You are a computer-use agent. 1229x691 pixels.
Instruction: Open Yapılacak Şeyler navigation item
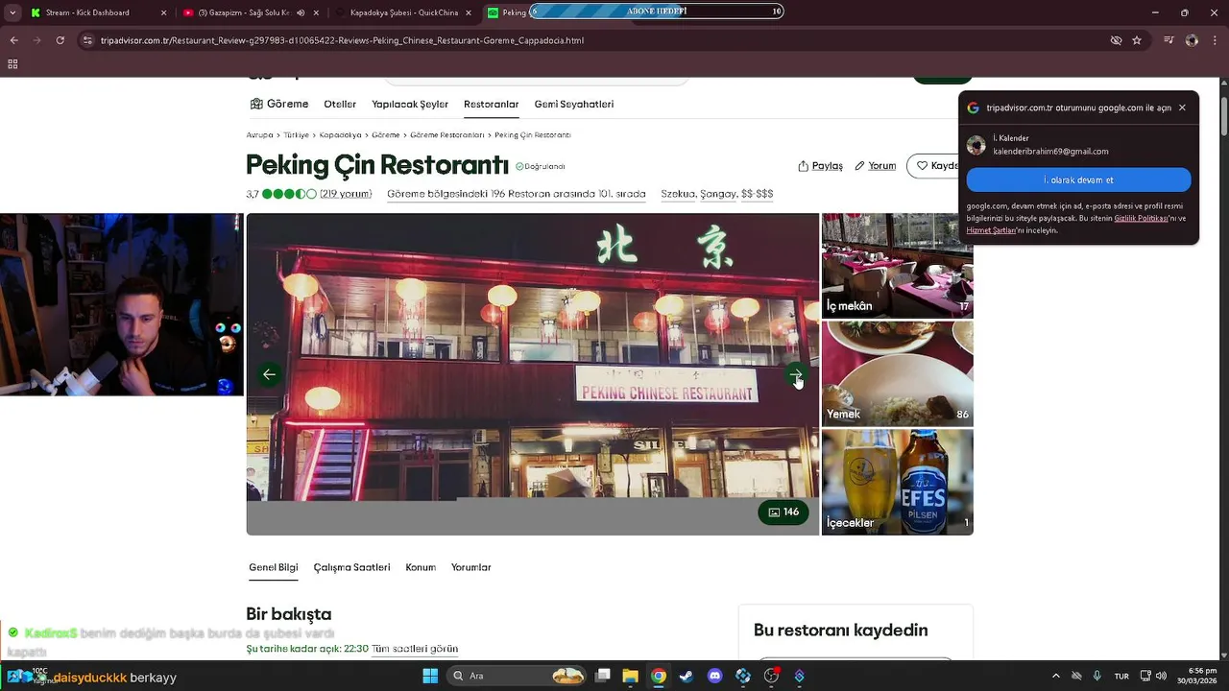(x=410, y=104)
